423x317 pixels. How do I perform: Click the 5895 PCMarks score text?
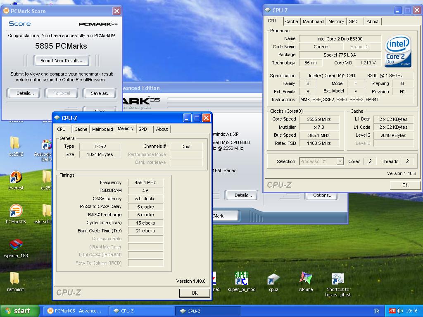(x=61, y=46)
